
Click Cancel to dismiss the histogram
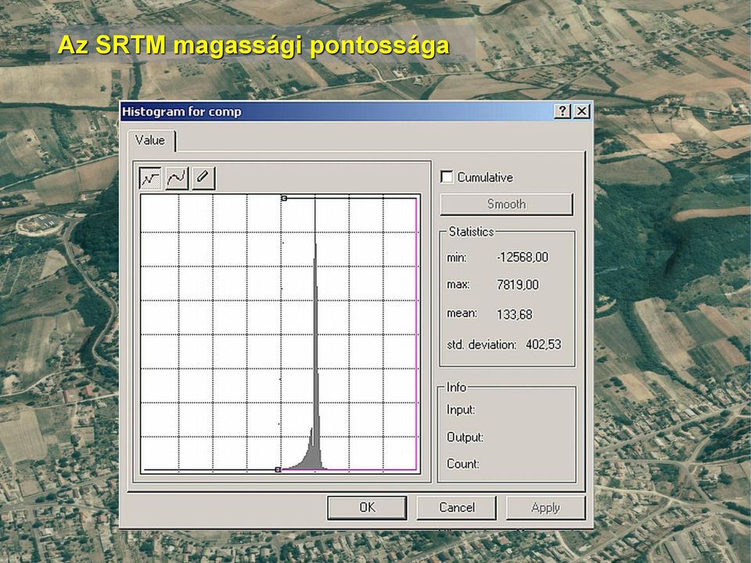pos(457,507)
